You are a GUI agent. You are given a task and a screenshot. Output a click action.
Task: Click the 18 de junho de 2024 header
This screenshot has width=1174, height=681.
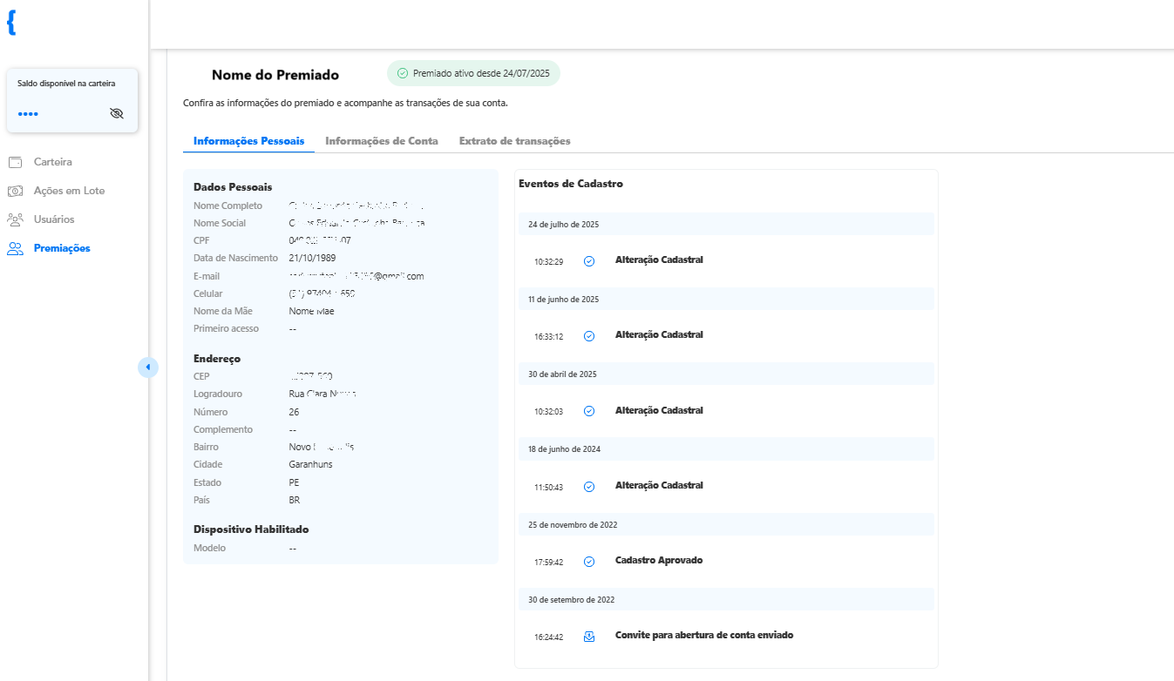click(726, 448)
